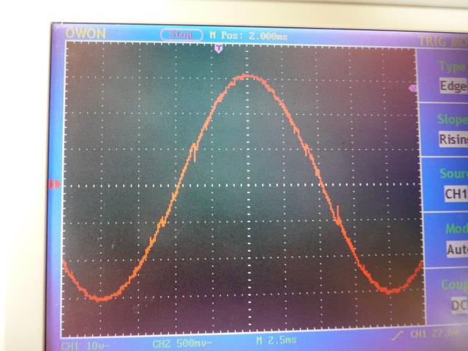Click the peak of the orange waveform

[248, 75]
